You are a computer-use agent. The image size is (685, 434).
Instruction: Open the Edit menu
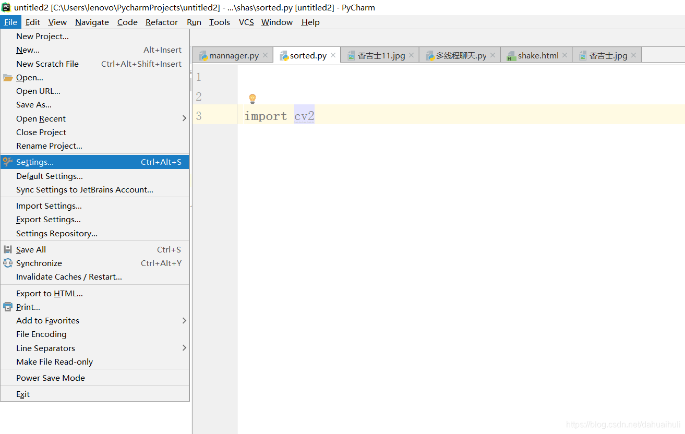click(x=32, y=22)
